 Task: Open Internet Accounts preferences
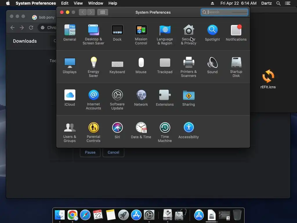point(93,100)
